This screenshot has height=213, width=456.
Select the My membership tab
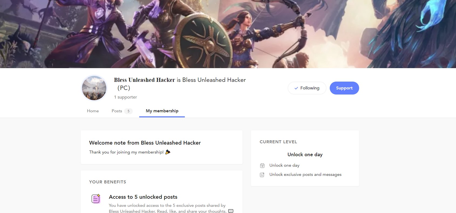162,111
